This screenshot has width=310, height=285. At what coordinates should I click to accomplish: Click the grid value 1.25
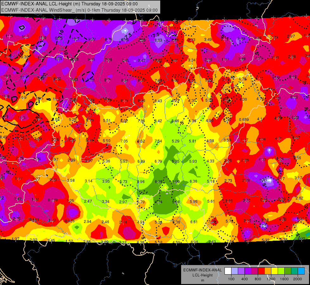[70, 201]
